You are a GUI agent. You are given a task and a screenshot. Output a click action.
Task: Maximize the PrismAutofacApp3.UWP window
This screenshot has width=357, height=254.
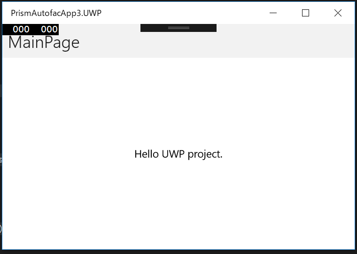pyautogui.click(x=305, y=13)
